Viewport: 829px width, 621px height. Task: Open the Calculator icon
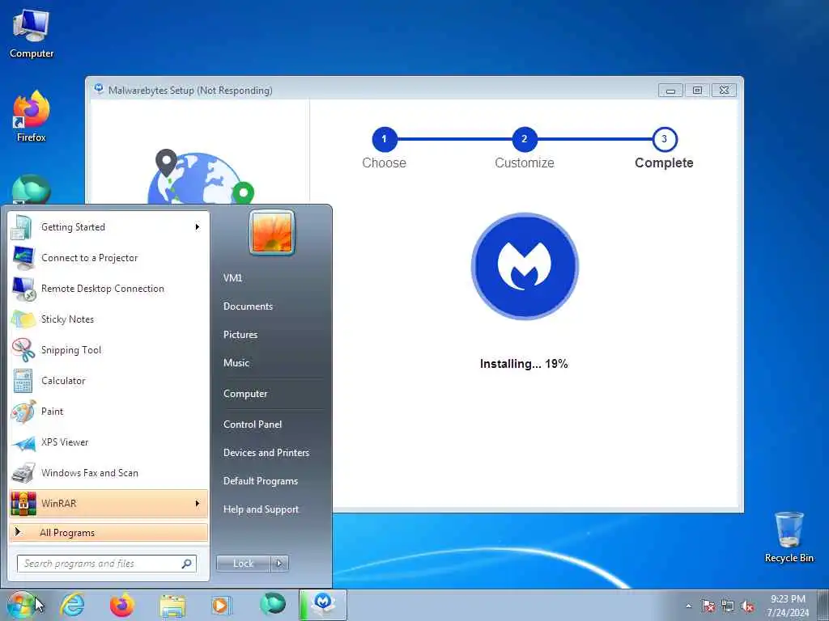click(23, 381)
